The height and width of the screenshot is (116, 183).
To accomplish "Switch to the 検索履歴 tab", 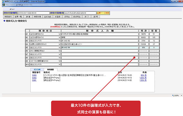I will (51, 70).
